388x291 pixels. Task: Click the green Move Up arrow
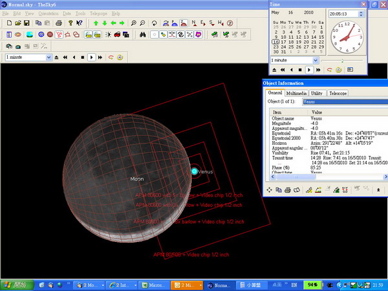tap(96, 23)
